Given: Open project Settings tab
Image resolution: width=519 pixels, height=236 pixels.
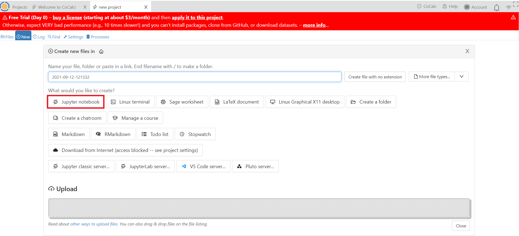Looking at the screenshot, I should click(x=73, y=37).
